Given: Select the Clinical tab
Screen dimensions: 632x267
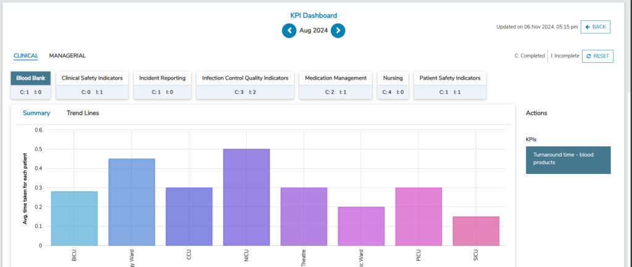Looking at the screenshot, I should tap(26, 56).
